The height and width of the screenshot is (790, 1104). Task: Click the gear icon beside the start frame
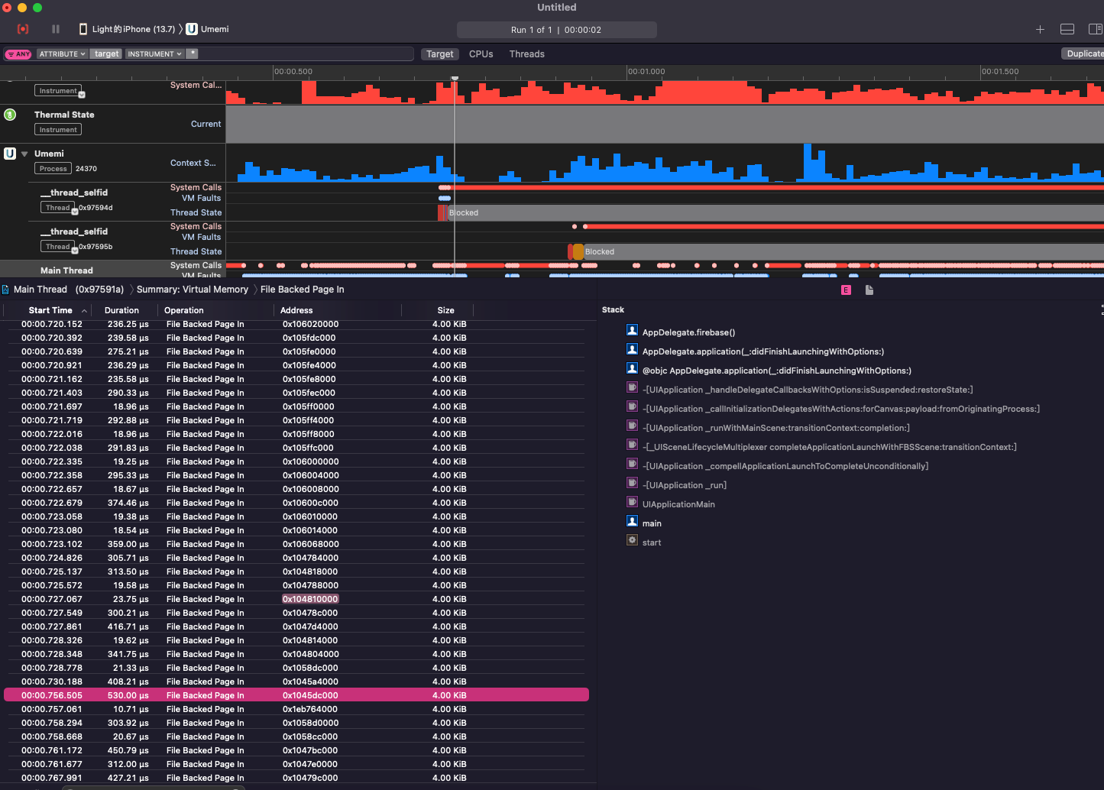pos(632,540)
